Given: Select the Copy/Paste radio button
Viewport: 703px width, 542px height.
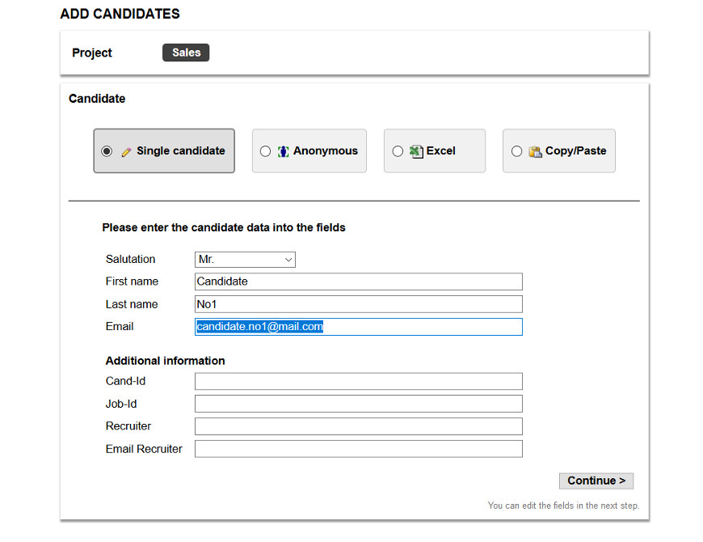Looking at the screenshot, I should 516,151.
